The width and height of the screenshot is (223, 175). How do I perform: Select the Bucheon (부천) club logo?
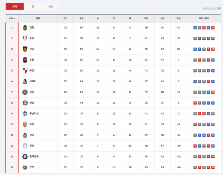tap(25, 60)
